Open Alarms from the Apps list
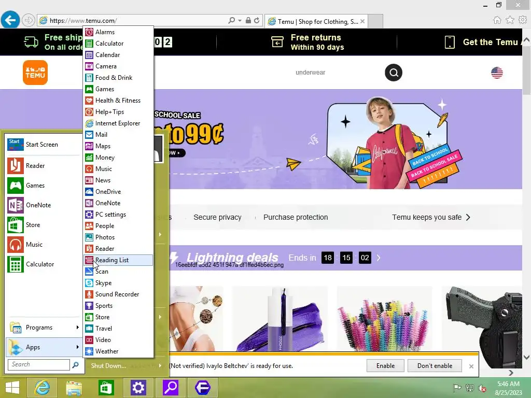 click(118, 32)
